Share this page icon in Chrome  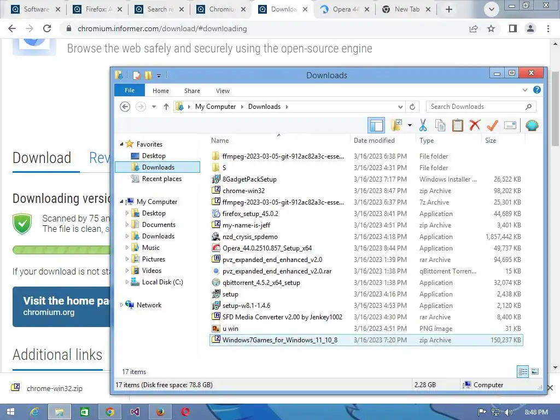click(x=474, y=28)
